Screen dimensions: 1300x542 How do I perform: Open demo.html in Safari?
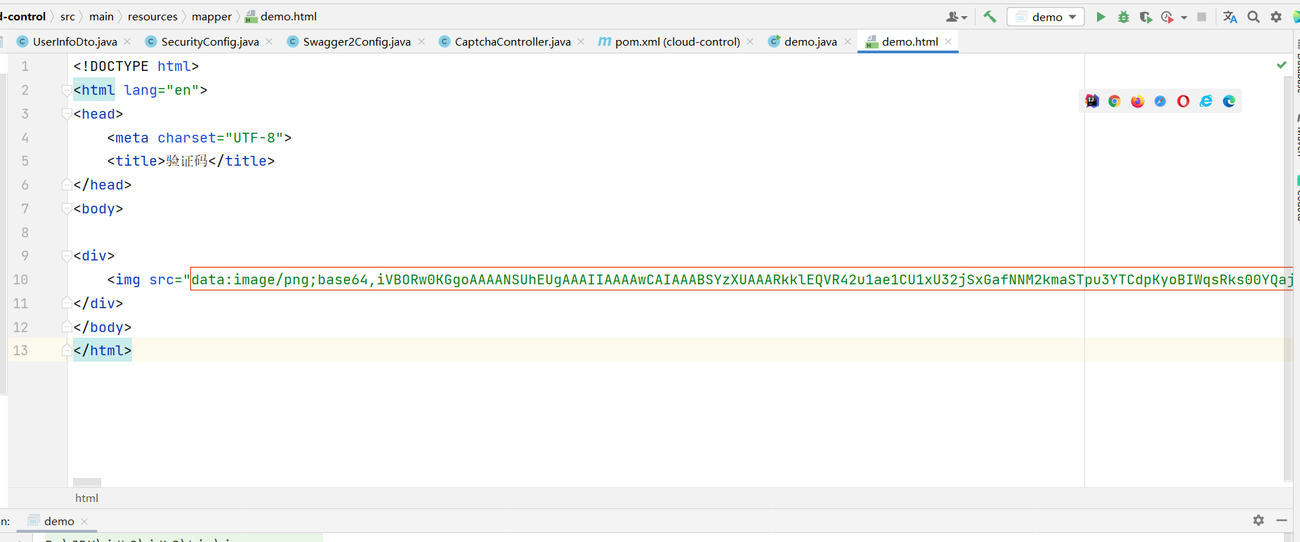1160,101
